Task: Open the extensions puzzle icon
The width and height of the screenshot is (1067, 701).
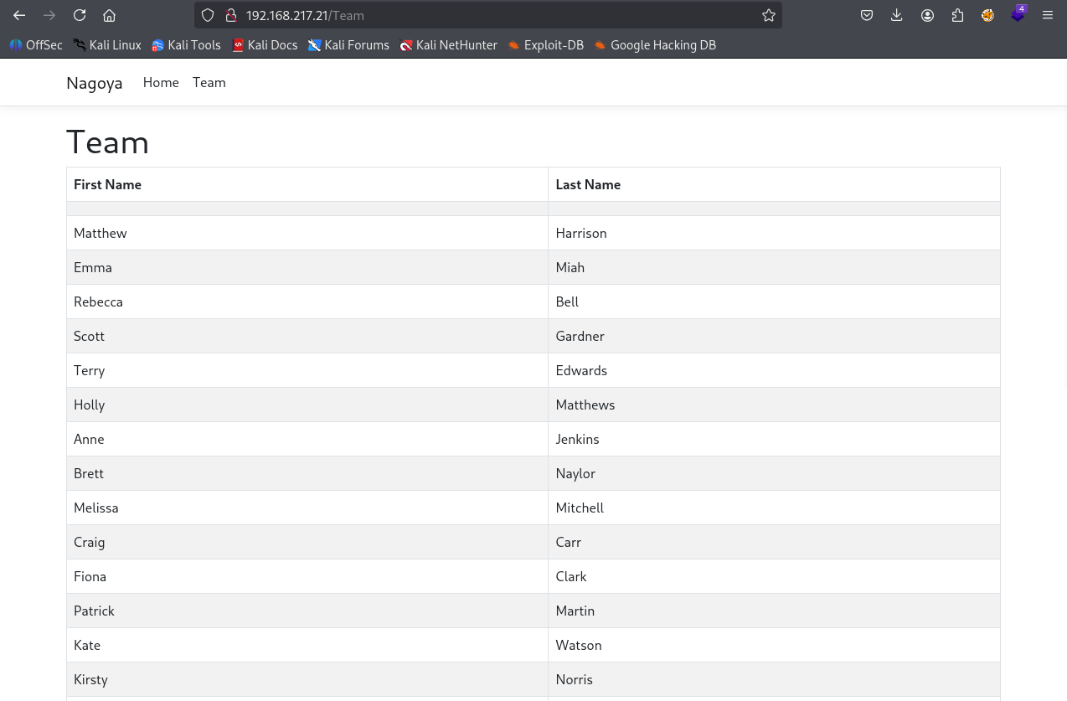Action: pos(957,15)
